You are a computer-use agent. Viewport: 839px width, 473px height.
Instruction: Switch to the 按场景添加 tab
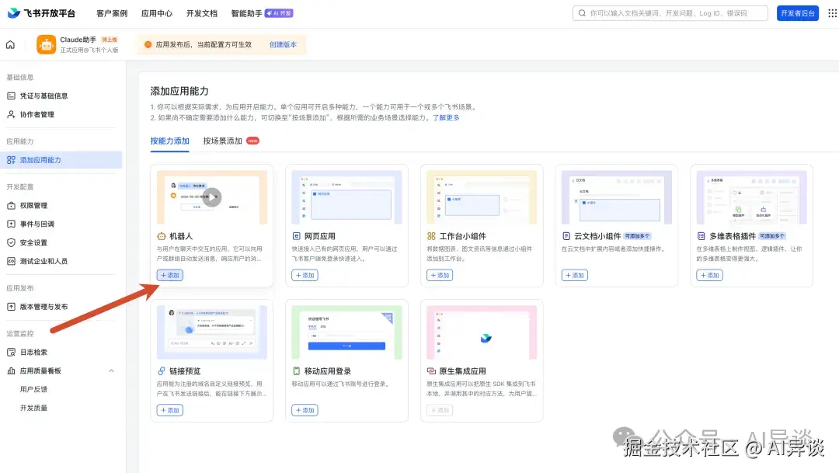point(223,141)
